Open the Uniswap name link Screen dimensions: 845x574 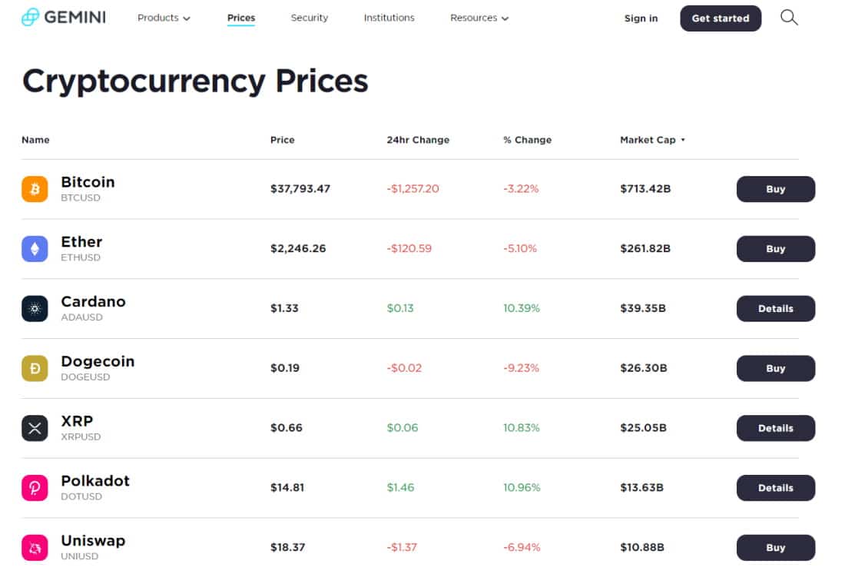[x=93, y=541]
